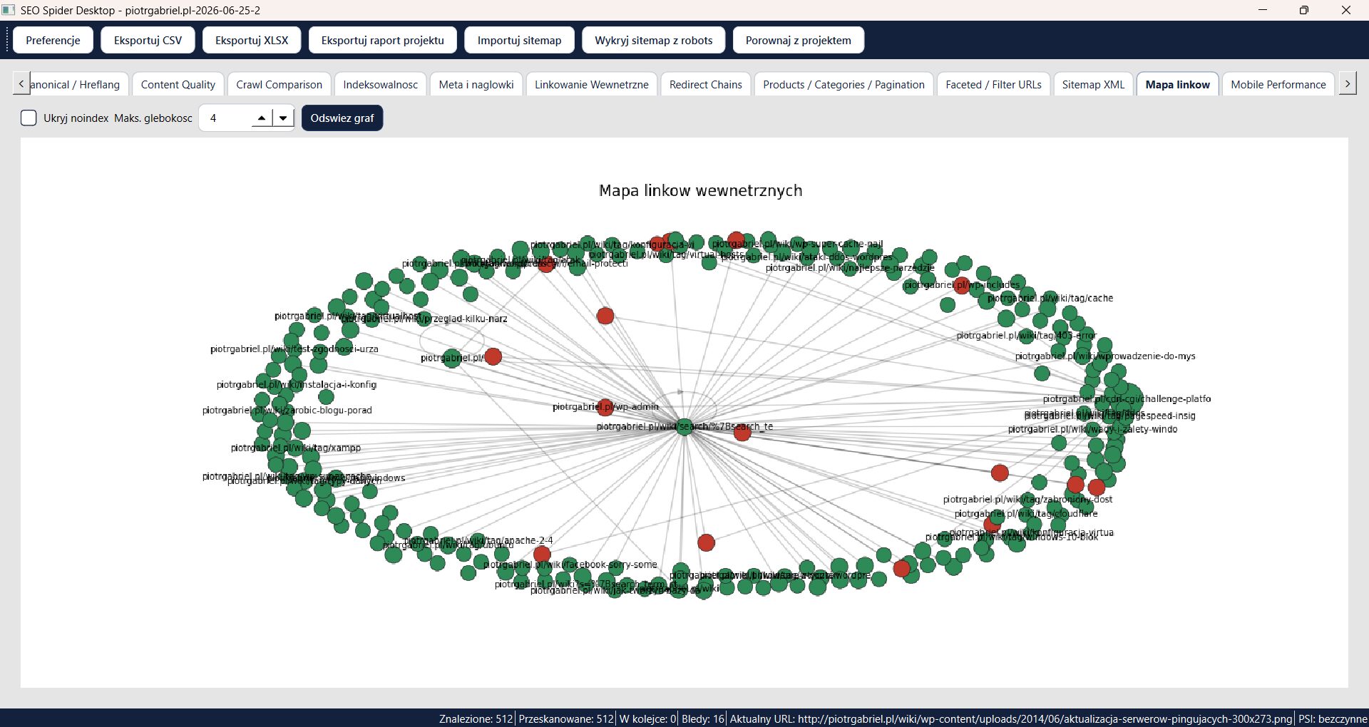This screenshot has height=727, width=1369.
Task: Increase the Maks. glebokosc value with up arrow
Action: coord(262,118)
